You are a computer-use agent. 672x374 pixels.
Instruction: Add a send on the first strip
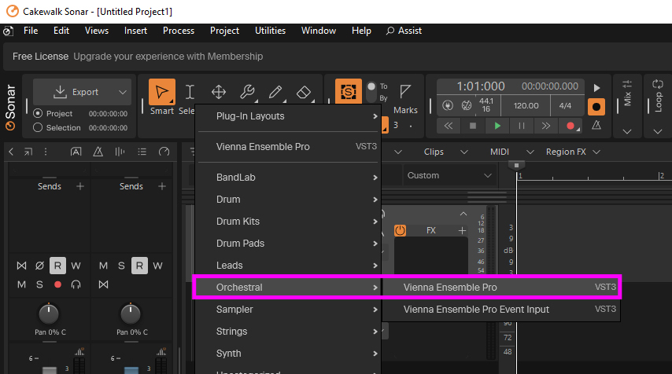pos(79,186)
